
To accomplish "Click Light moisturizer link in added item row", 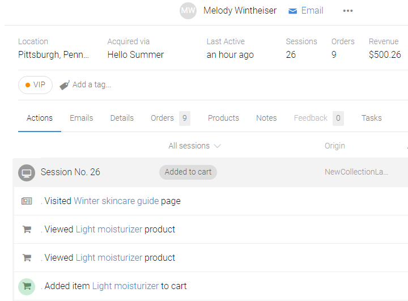I will pos(125,286).
